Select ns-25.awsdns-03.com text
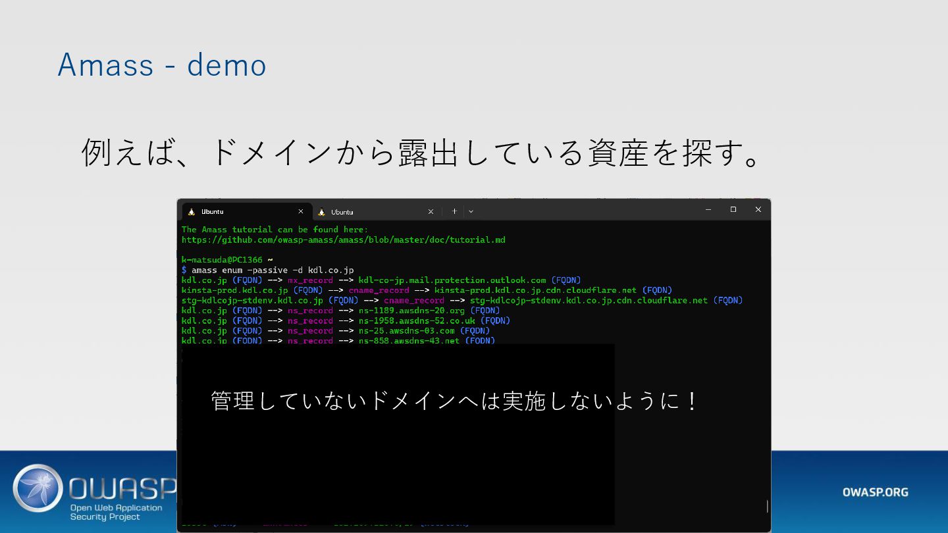Image resolution: width=948 pixels, height=533 pixels. 407,330
